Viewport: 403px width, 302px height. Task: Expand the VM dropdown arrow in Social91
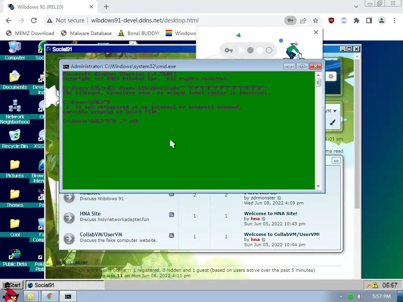click(x=335, y=111)
